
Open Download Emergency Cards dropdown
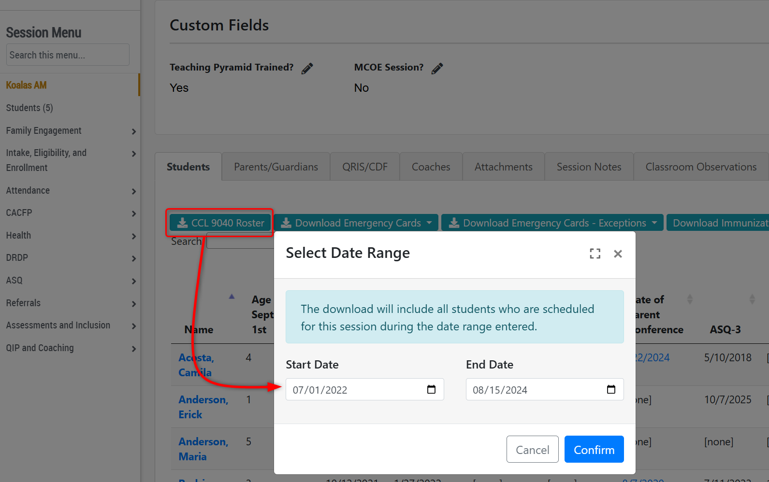tap(356, 223)
